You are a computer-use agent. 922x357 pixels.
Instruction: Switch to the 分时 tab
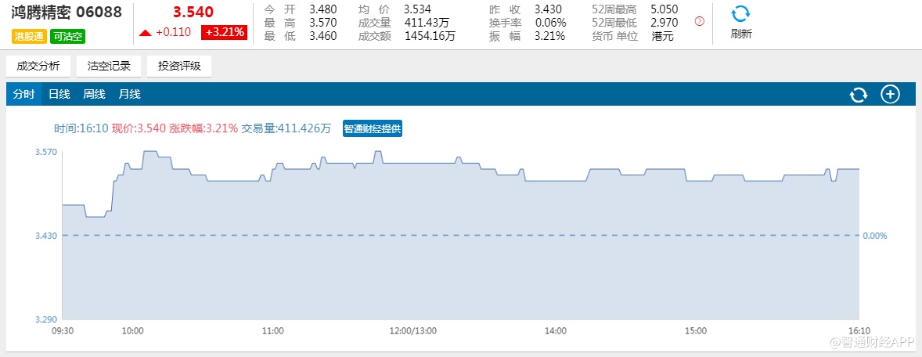pos(24,95)
